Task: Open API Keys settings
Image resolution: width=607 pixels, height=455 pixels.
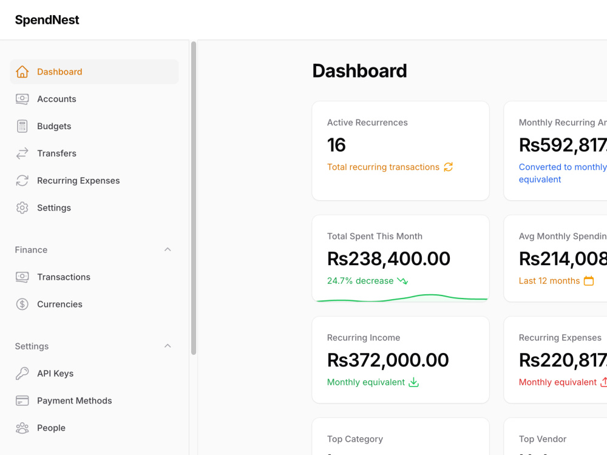Action: [94, 373]
